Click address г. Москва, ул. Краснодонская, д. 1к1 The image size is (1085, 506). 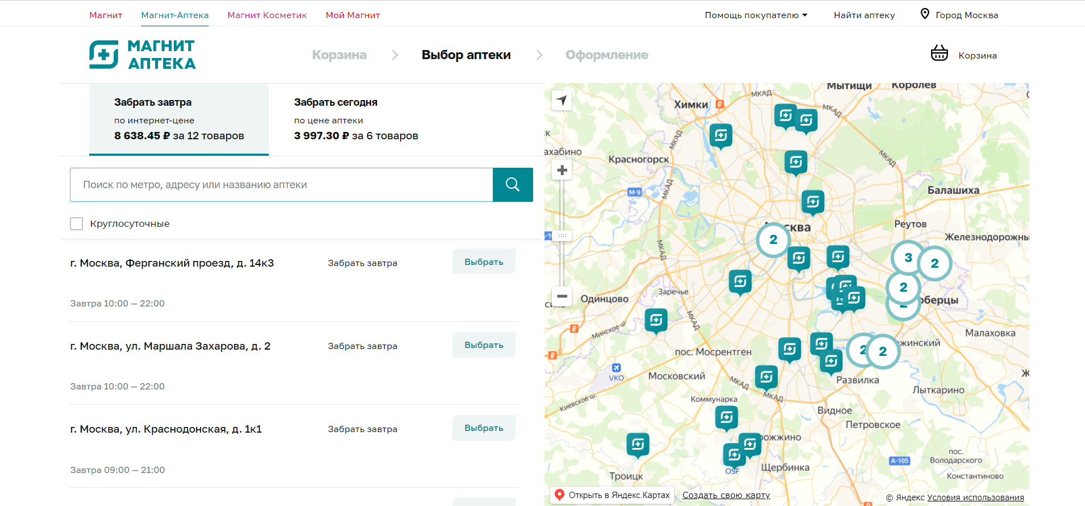coord(166,429)
